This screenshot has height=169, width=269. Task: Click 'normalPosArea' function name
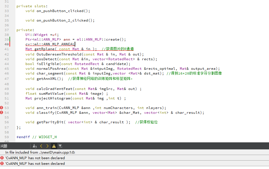(51, 69)
